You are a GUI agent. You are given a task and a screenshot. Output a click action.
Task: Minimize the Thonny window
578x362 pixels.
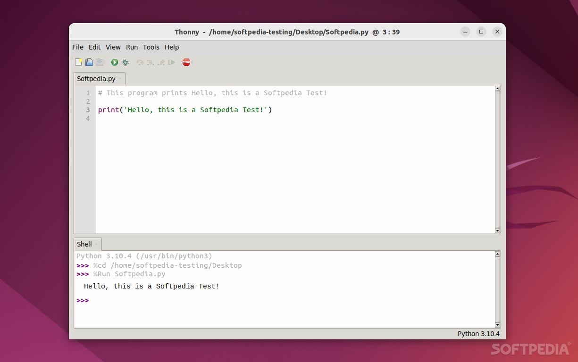point(465,32)
